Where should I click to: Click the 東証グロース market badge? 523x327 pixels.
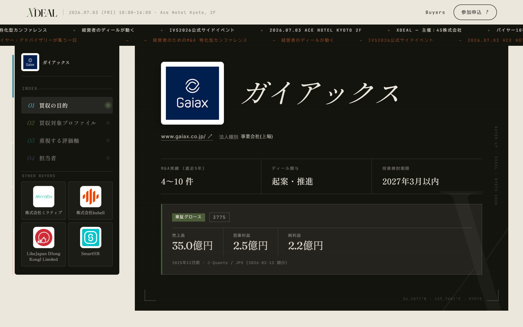(188, 217)
